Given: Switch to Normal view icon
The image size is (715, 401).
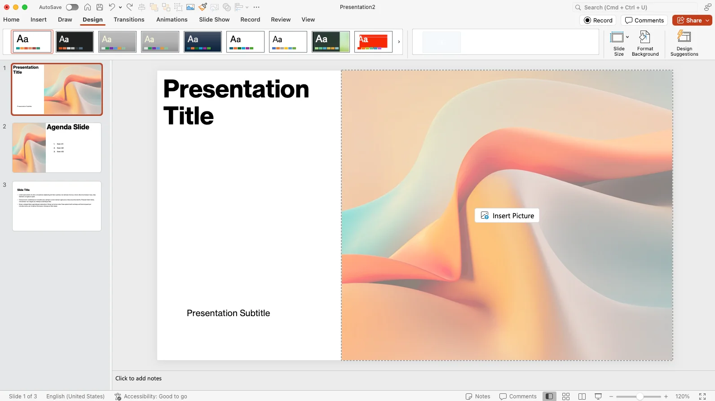Looking at the screenshot, I should pyautogui.click(x=549, y=396).
